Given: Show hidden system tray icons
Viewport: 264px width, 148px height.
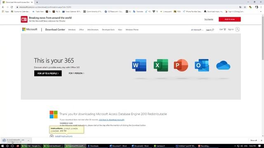Looking at the screenshot, I should point(235,146).
